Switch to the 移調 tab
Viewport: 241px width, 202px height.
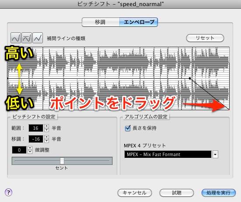click(101, 22)
